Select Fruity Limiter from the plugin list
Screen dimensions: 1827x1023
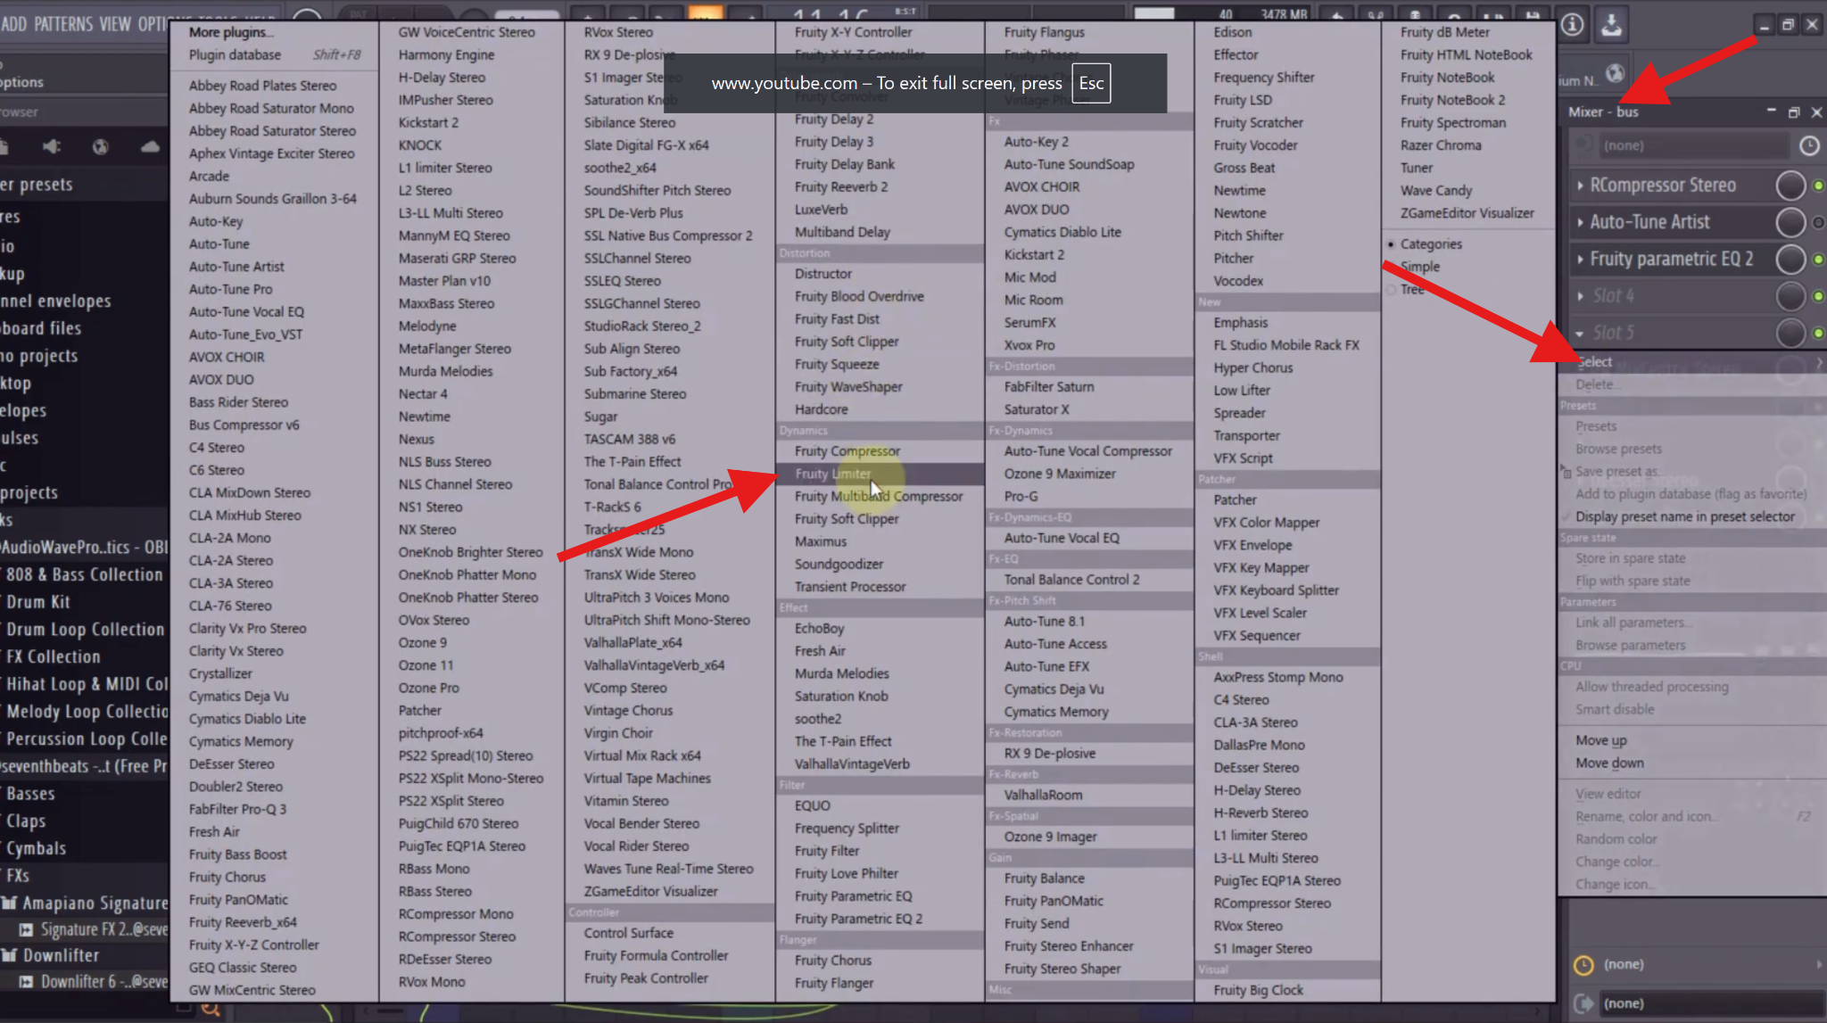coord(831,474)
